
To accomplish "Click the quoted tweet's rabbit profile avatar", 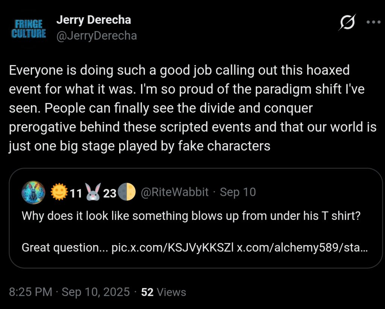I will [x=33, y=192].
